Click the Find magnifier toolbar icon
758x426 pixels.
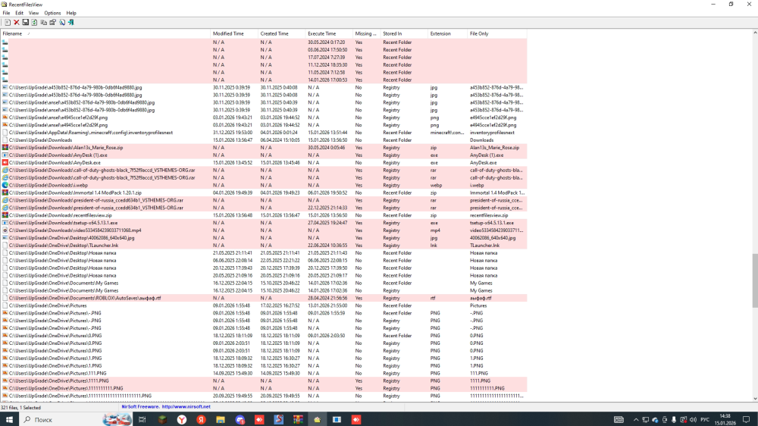[62, 22]
